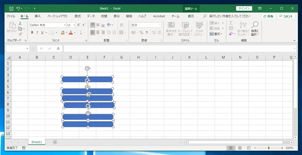Click the AutoSum sigma icon
This screenshot has width=302, height=155.
point(231,23)
